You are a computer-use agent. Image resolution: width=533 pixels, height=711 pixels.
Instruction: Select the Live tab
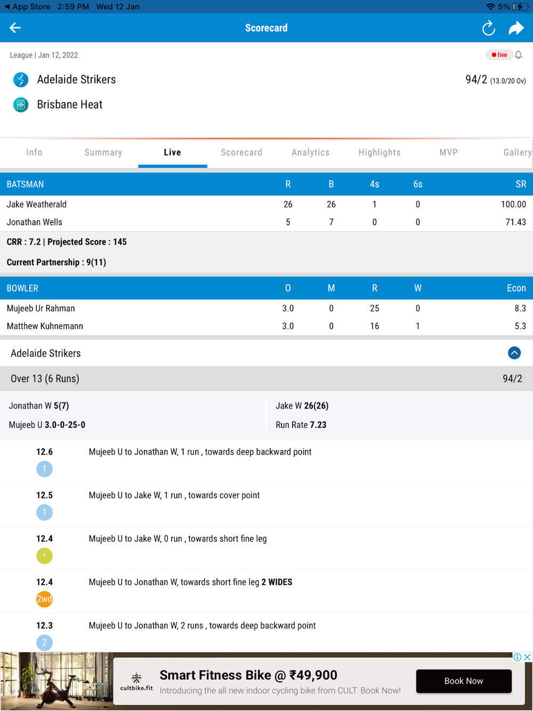pyautogui.click(x=172, y=152)
